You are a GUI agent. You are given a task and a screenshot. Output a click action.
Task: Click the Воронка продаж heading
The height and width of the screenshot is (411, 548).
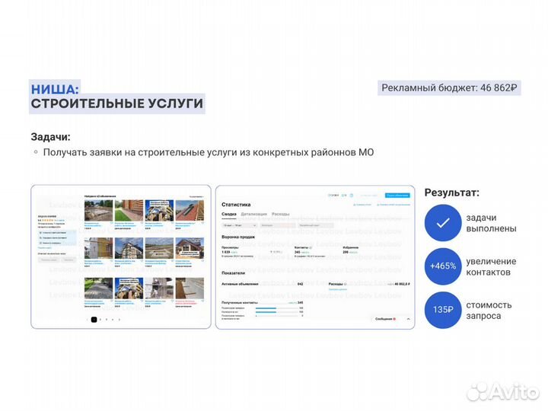(238, 237)
